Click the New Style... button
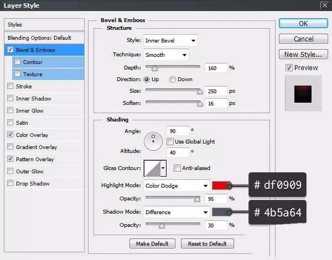332x260 pixels. point(303,54)
